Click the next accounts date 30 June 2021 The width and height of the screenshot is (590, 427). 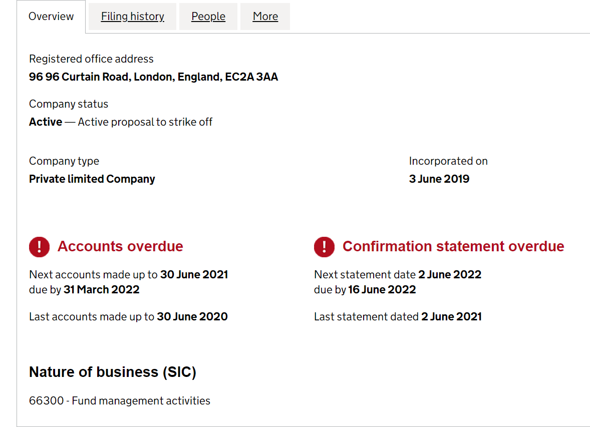194,275
